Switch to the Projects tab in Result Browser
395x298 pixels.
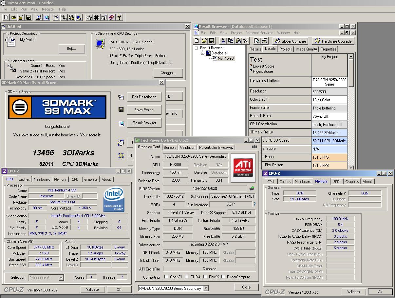[x=286, y=49]
